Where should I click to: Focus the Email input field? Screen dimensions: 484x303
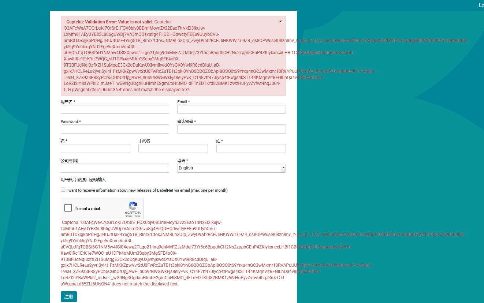click(x=231, y=109)
